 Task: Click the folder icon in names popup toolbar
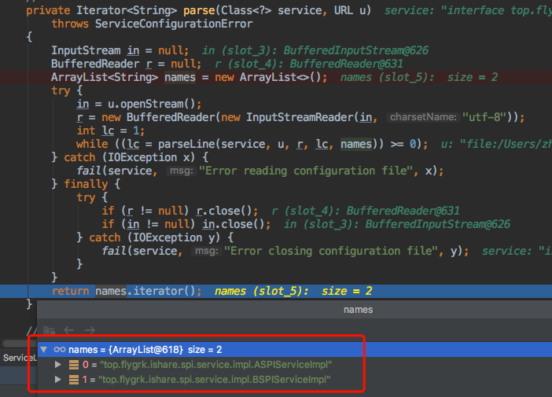(x=49, y=330)
